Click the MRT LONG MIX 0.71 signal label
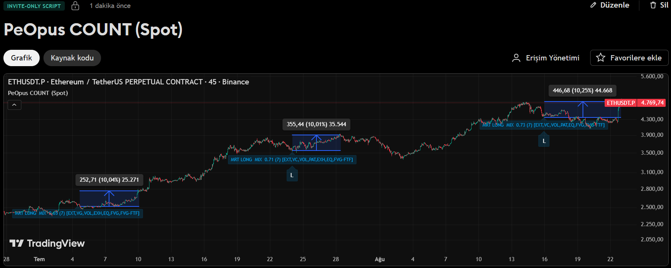The image size is (671, 268). coord(292,160)
